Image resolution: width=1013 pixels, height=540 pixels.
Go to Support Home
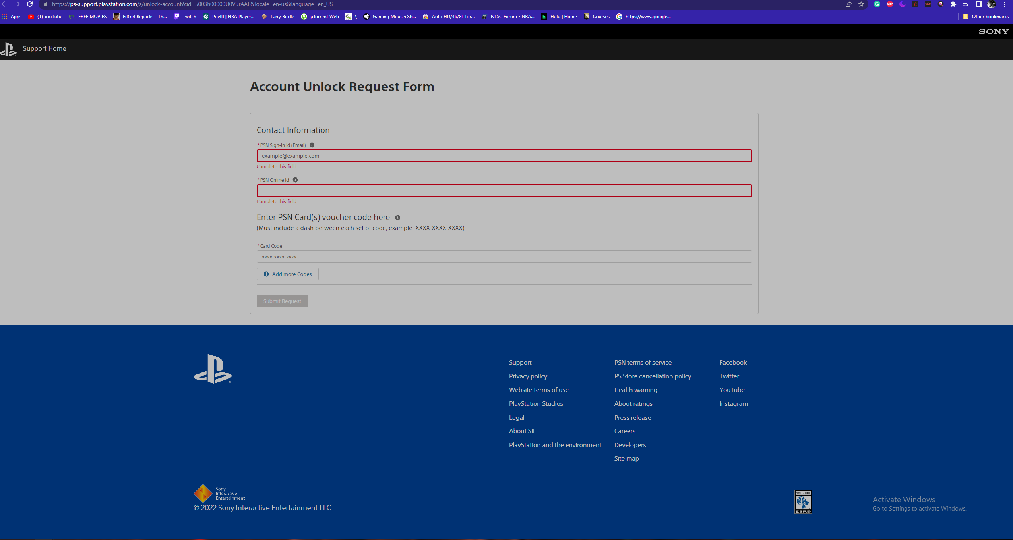click(45, 48)
